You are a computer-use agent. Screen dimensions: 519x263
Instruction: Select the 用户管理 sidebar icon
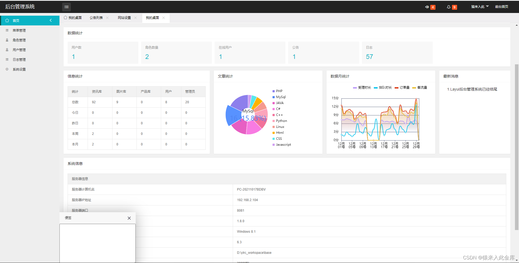7,49
